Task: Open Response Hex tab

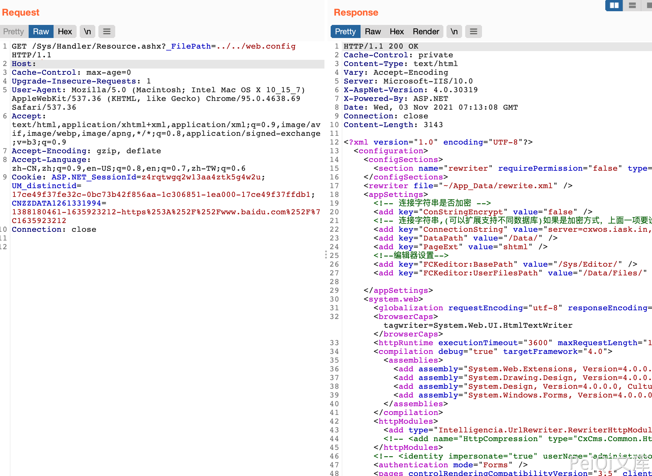Action: 397,31
